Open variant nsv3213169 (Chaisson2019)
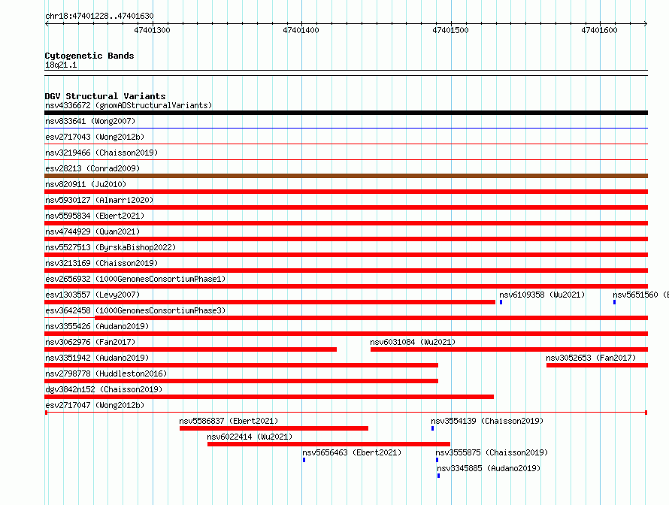Viewport: 669px width, 505px height. 101,263
